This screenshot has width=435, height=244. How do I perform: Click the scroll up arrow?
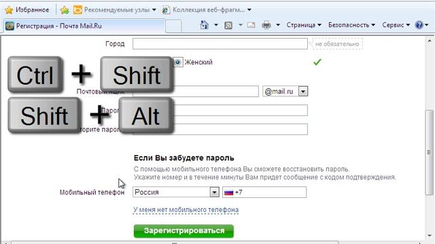pos(429,41)
